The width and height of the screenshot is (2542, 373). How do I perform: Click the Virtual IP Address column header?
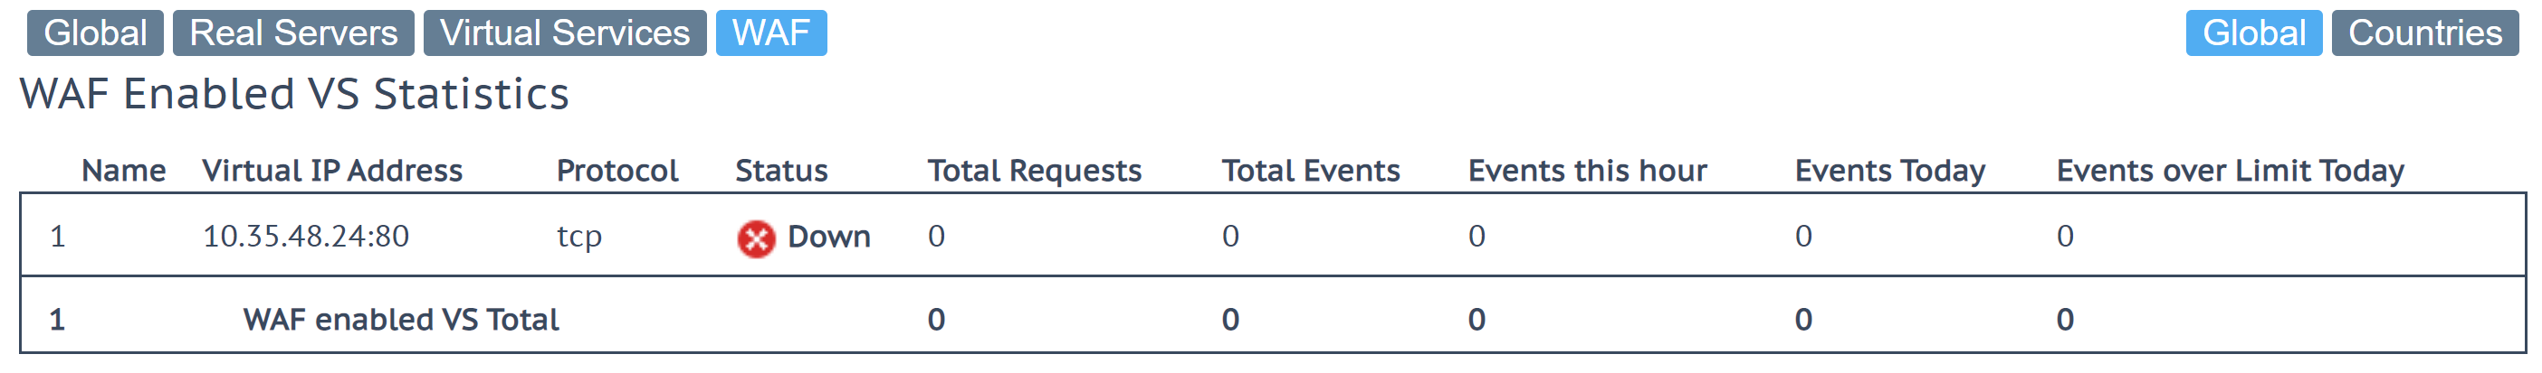pyautogui.click(x=332, y=171)
